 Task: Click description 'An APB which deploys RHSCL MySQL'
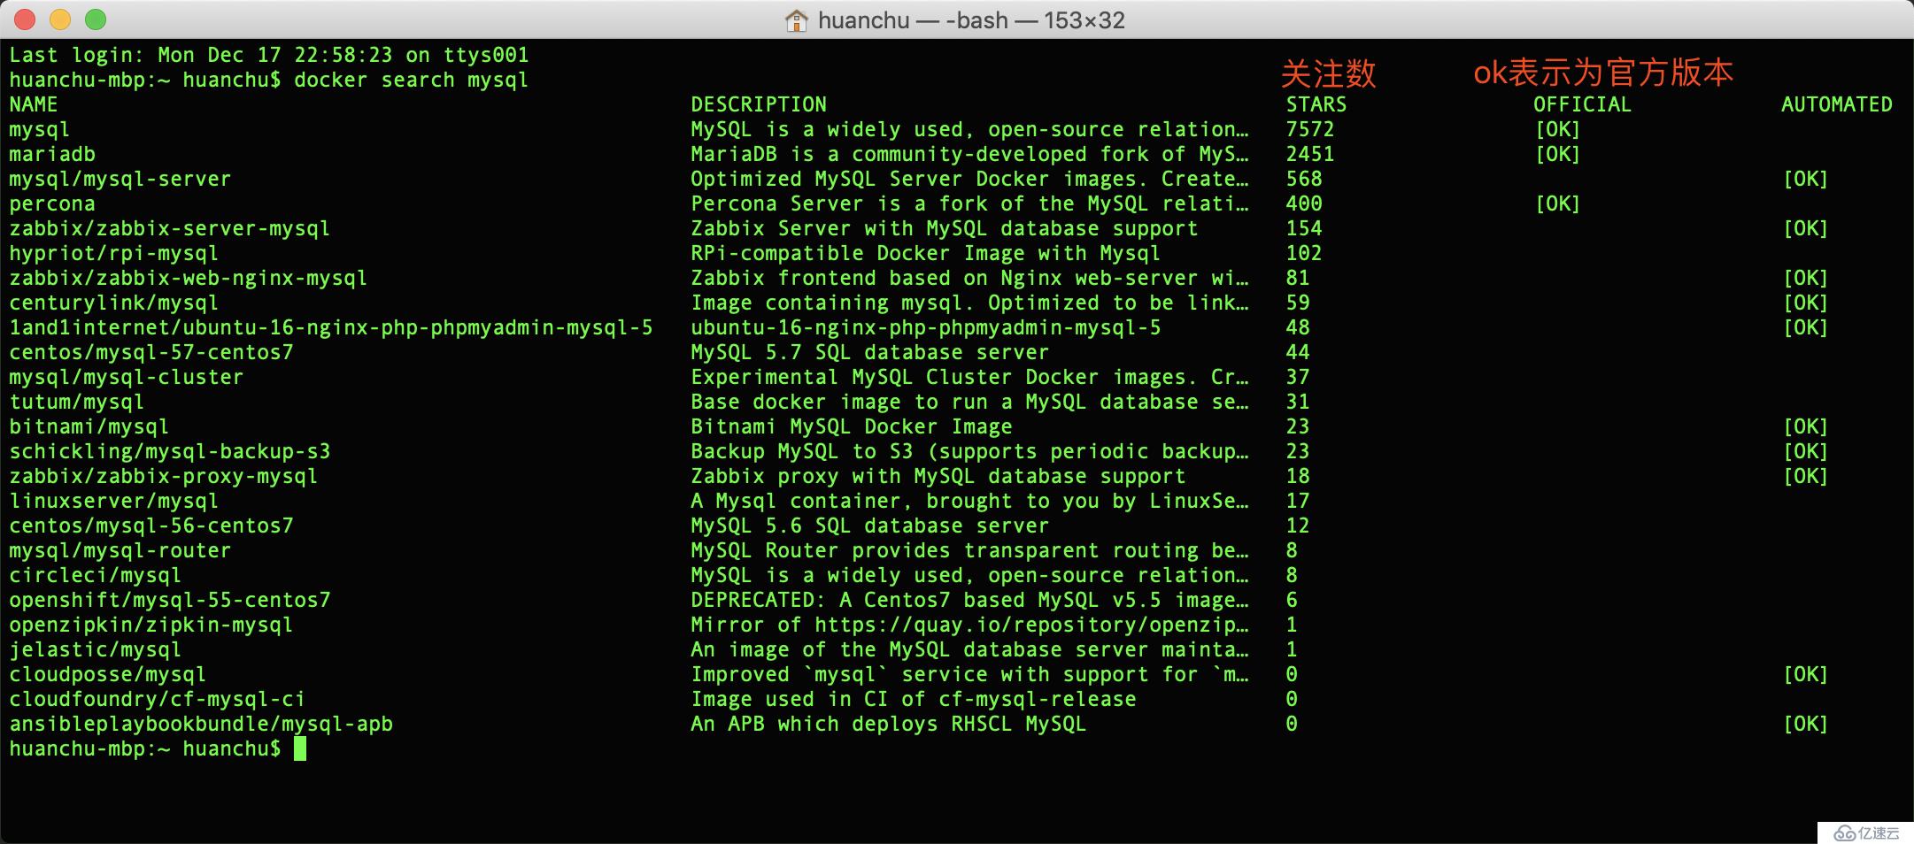(x=889, y=724)
